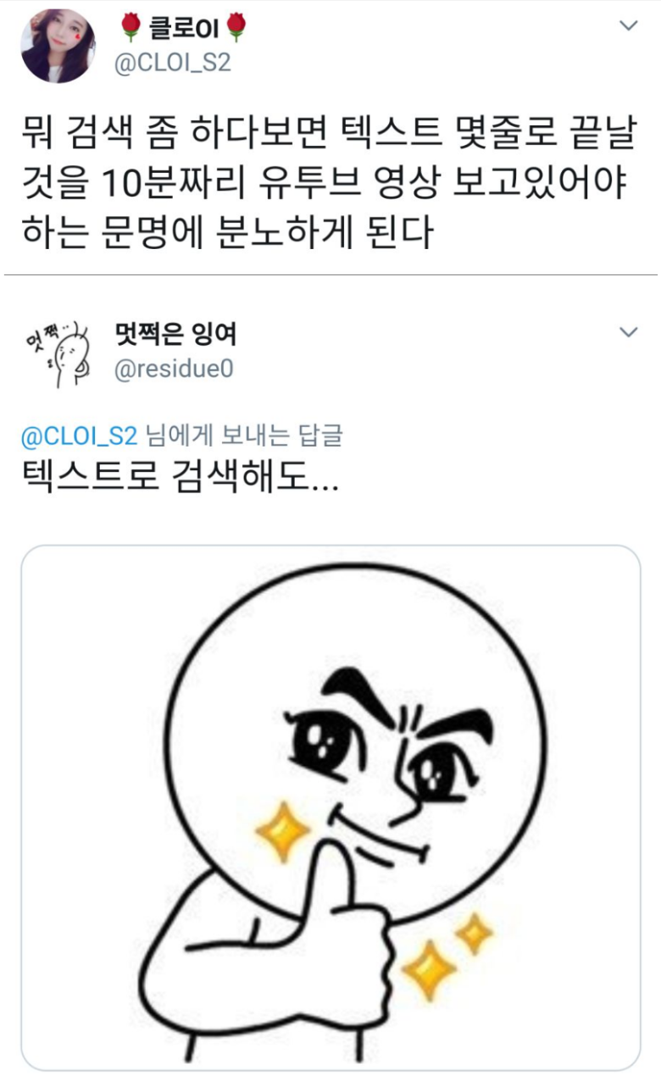Click the divider line between the two tweets

tap(330, 275)
